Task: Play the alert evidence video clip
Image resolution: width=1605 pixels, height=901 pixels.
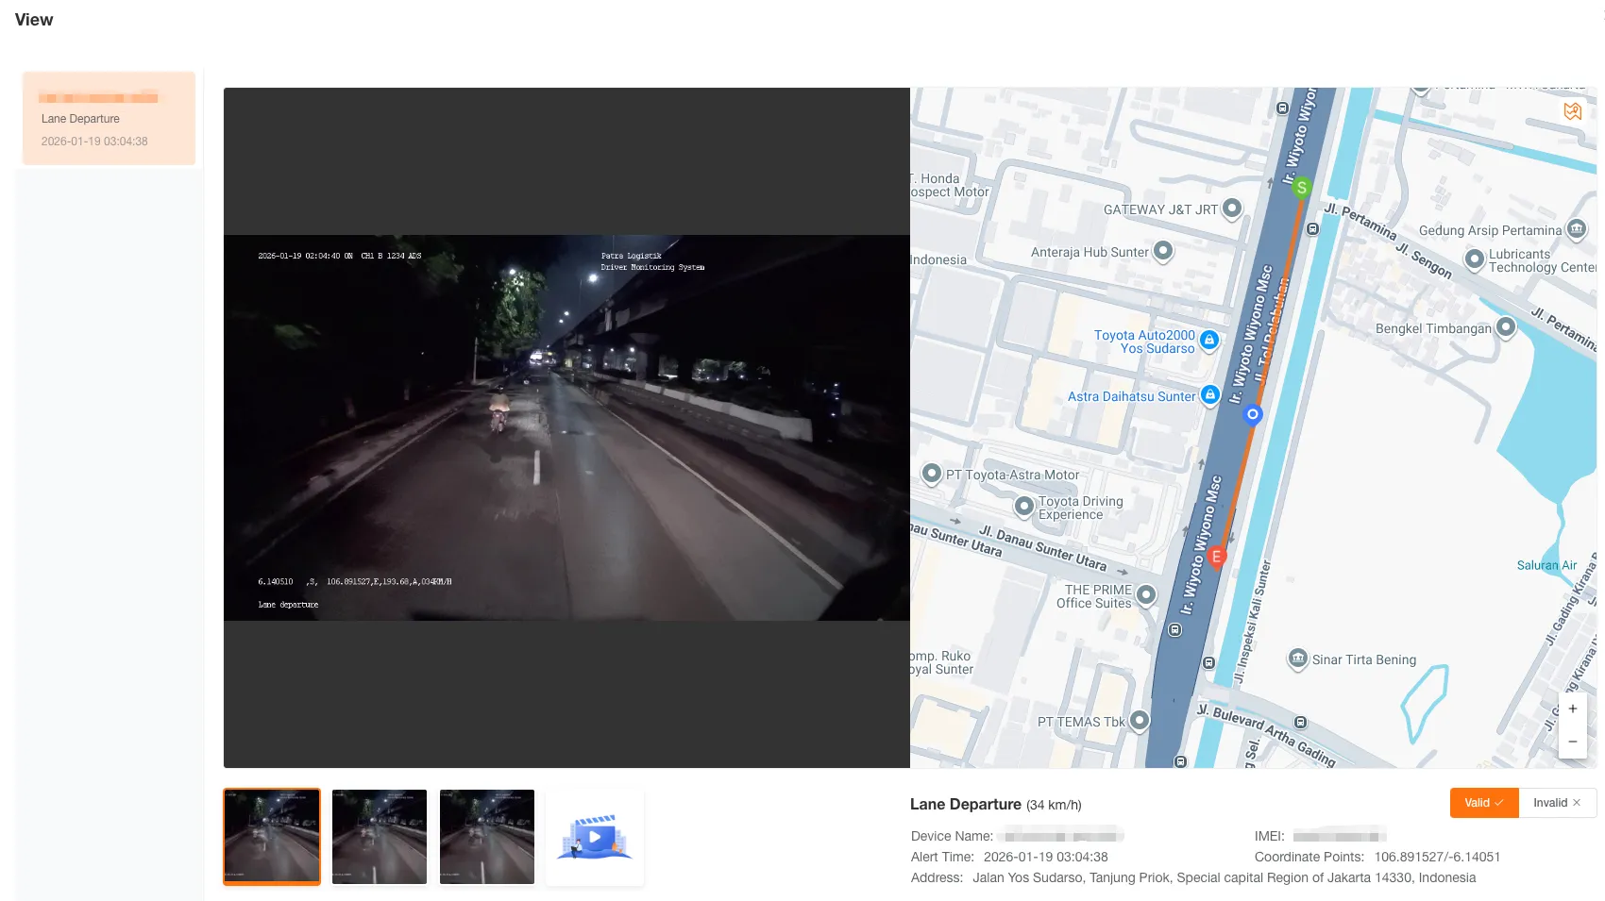Action: [594, 836]
